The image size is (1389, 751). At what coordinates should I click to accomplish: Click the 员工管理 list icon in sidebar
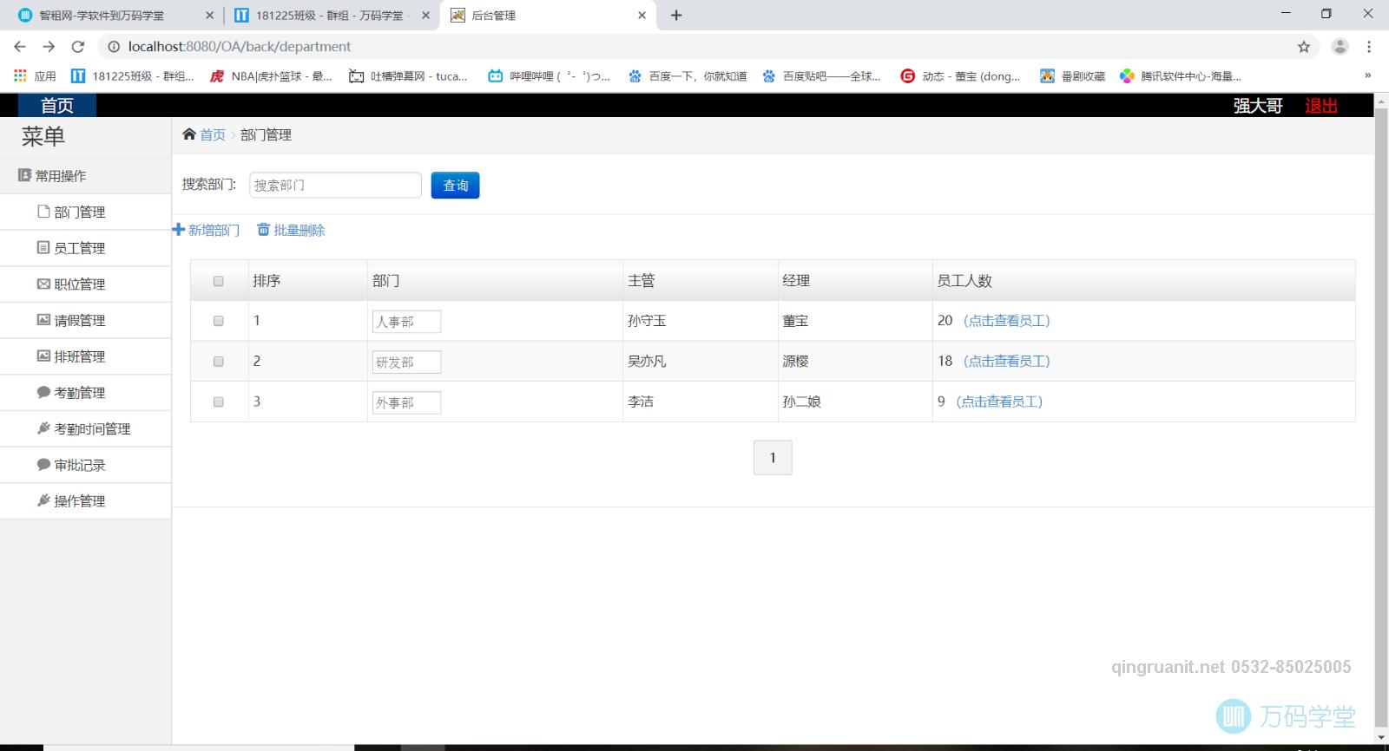[43, 247]
